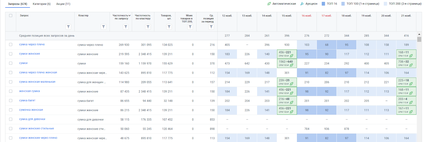Open the filter for Ср. позиция за период
Screen dimensions: 425x142
tap(211, 27)
